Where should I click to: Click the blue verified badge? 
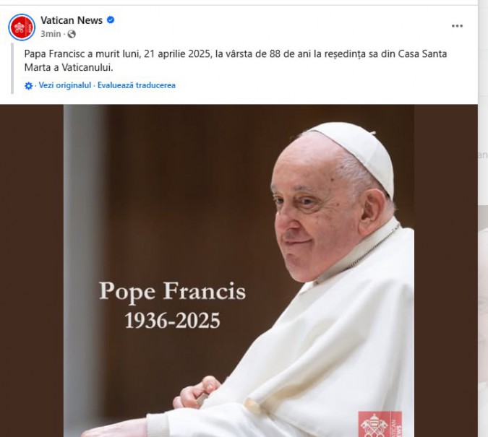(111, 20)
